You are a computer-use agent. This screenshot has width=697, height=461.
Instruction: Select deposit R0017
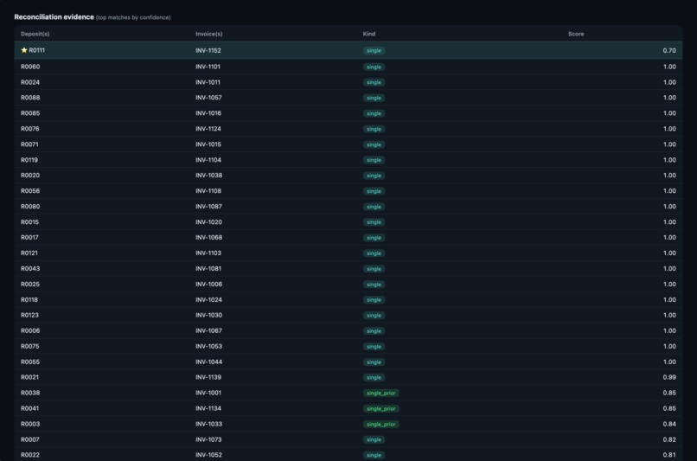(x=29, y=237)
